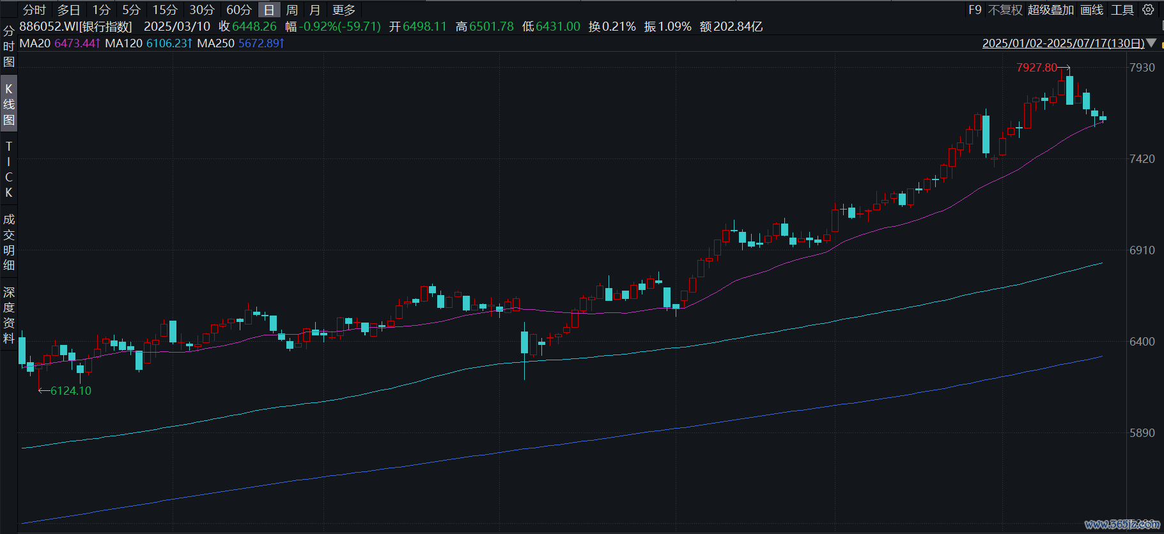Click the 2025/01/02-2025/07/17(130日) date range link

click(x=1064, y=43)
